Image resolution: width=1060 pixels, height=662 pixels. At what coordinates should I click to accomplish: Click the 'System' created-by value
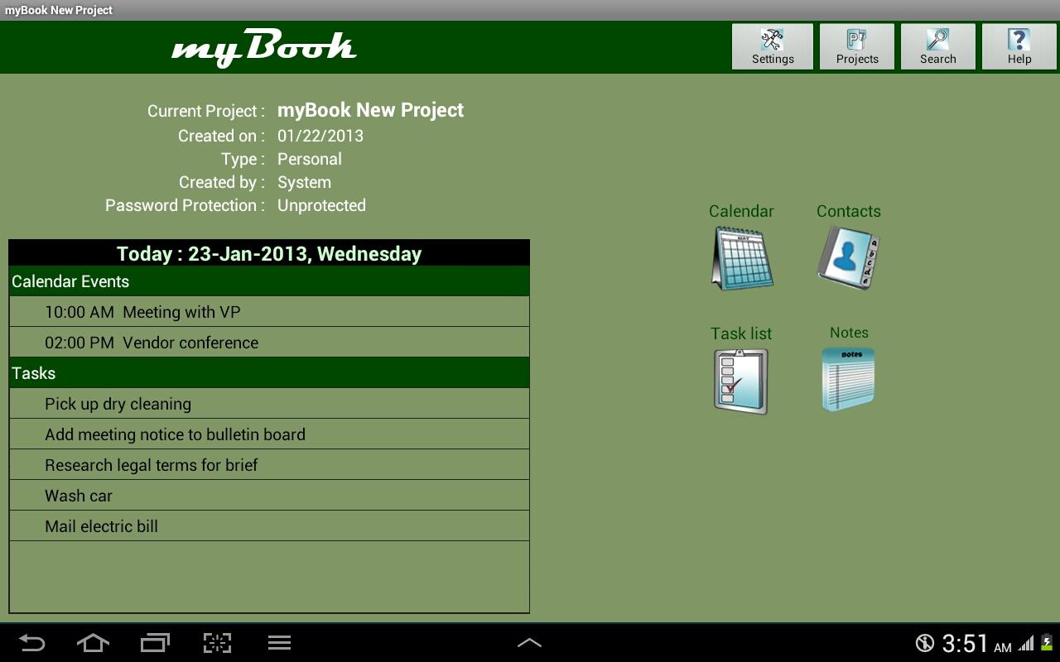coord(304,182)
